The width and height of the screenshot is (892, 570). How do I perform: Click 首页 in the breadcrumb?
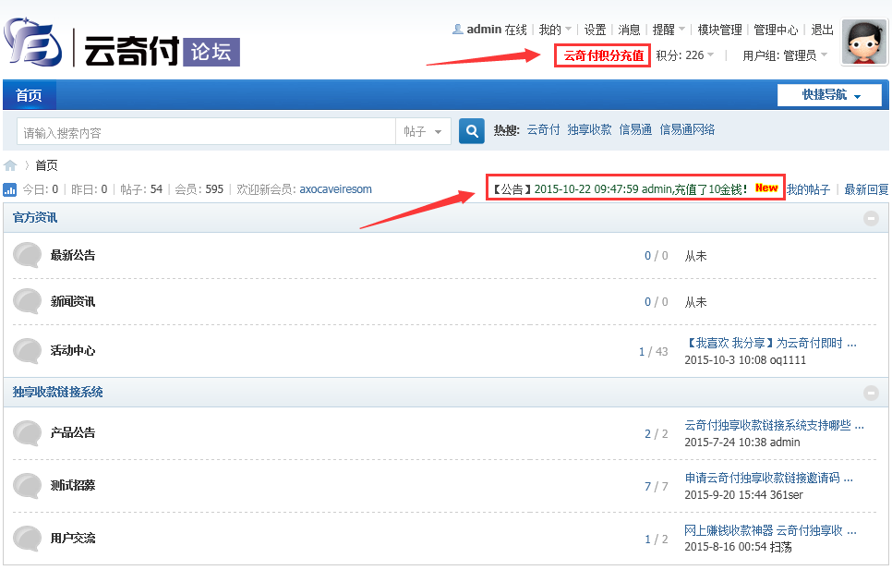(47, 165)
